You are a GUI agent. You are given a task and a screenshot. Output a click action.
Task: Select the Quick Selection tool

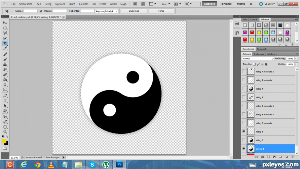5,38
